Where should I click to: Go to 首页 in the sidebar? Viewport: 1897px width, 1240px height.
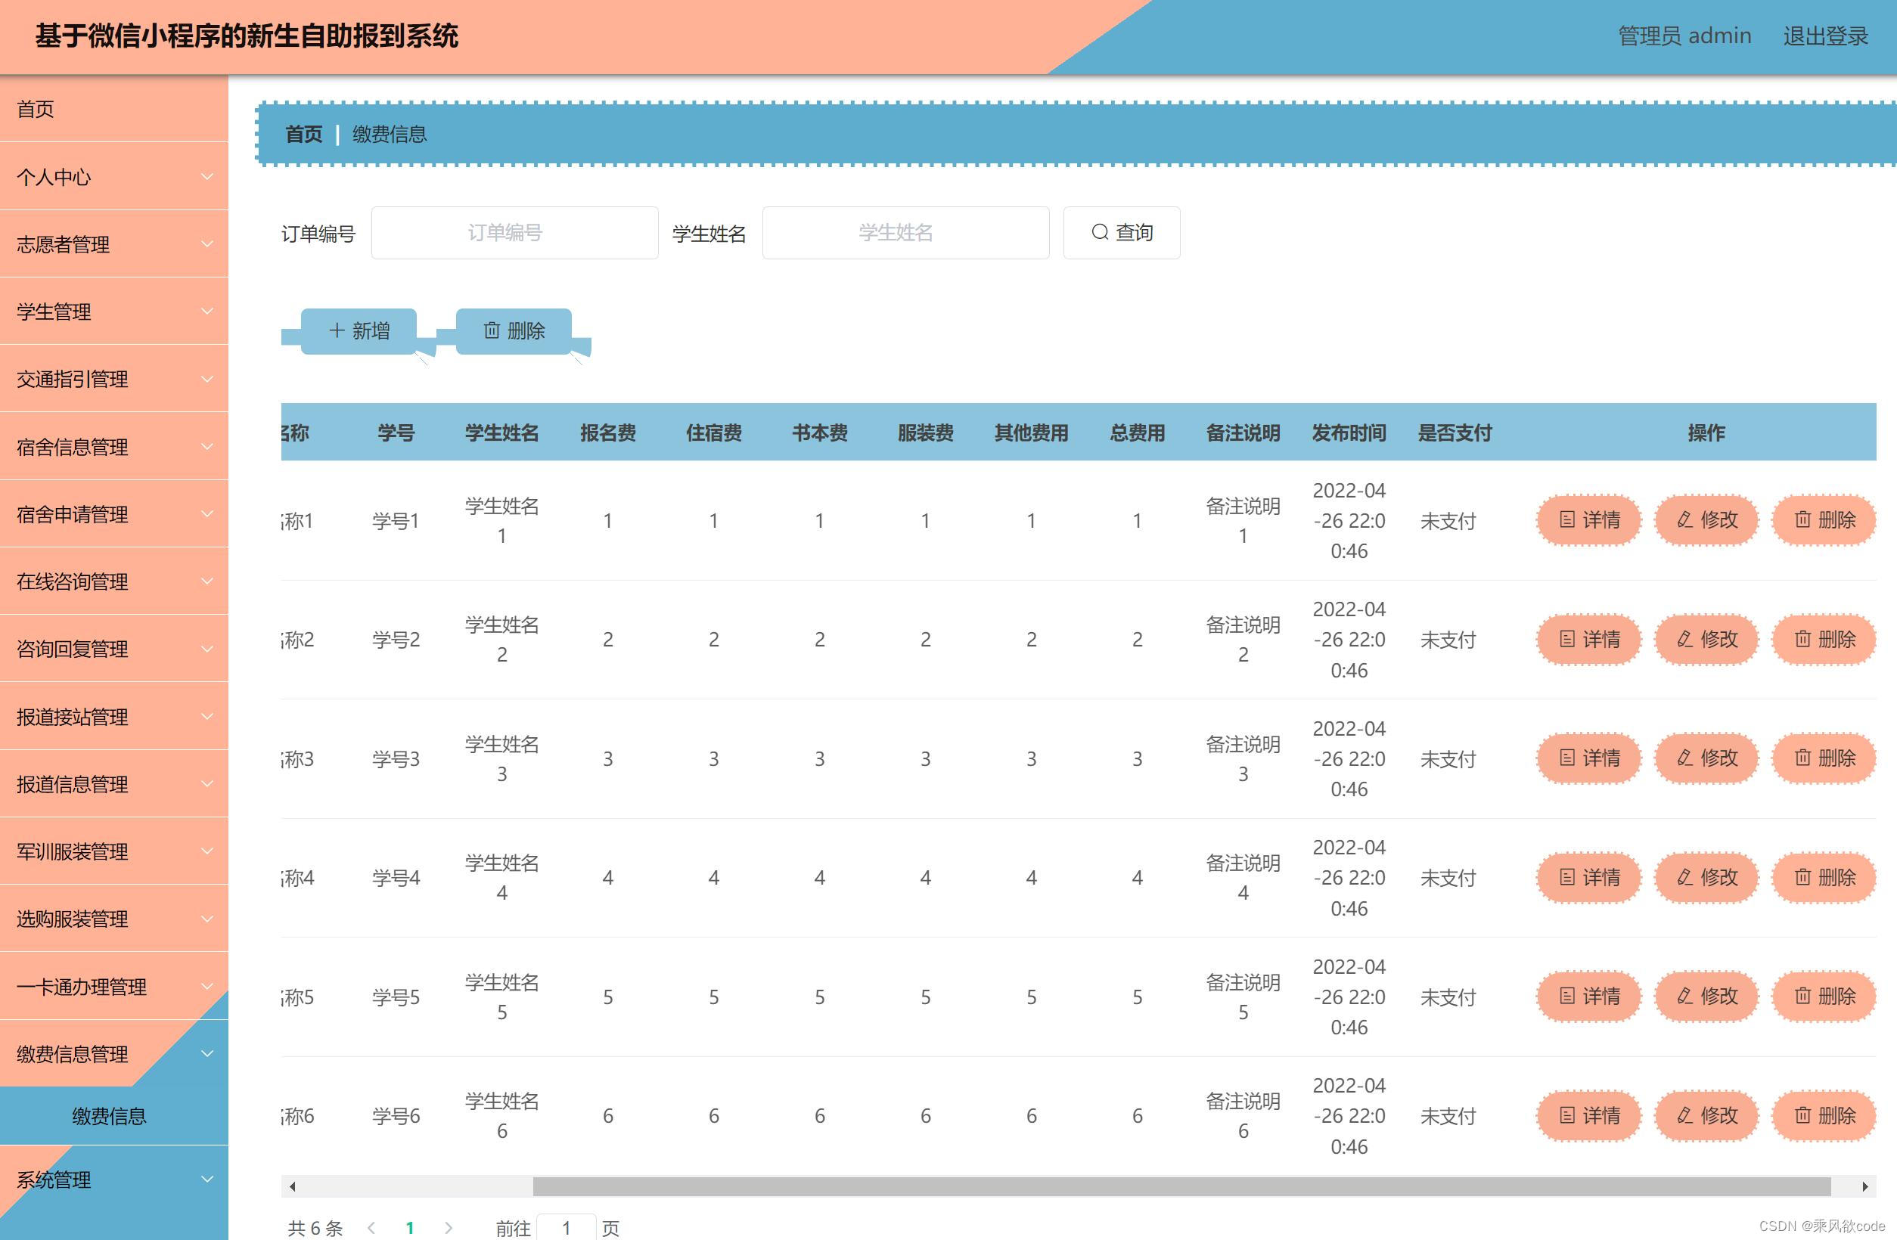(36, 109)
